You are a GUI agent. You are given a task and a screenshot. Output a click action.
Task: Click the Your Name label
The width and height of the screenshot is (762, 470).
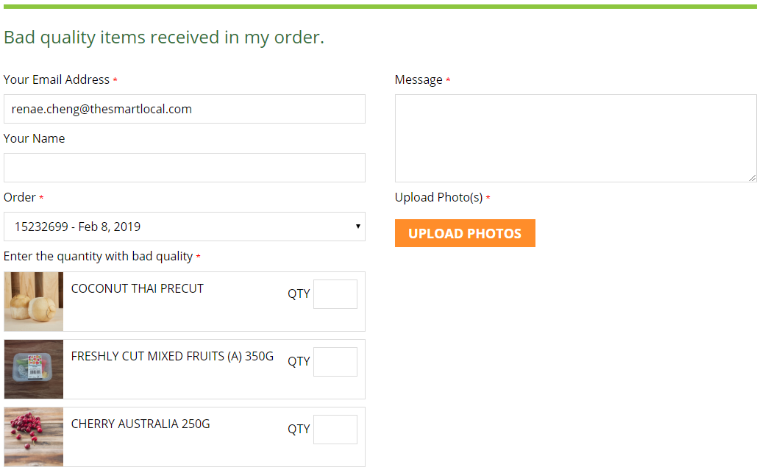pyautogui.click(x=35, y=138)
